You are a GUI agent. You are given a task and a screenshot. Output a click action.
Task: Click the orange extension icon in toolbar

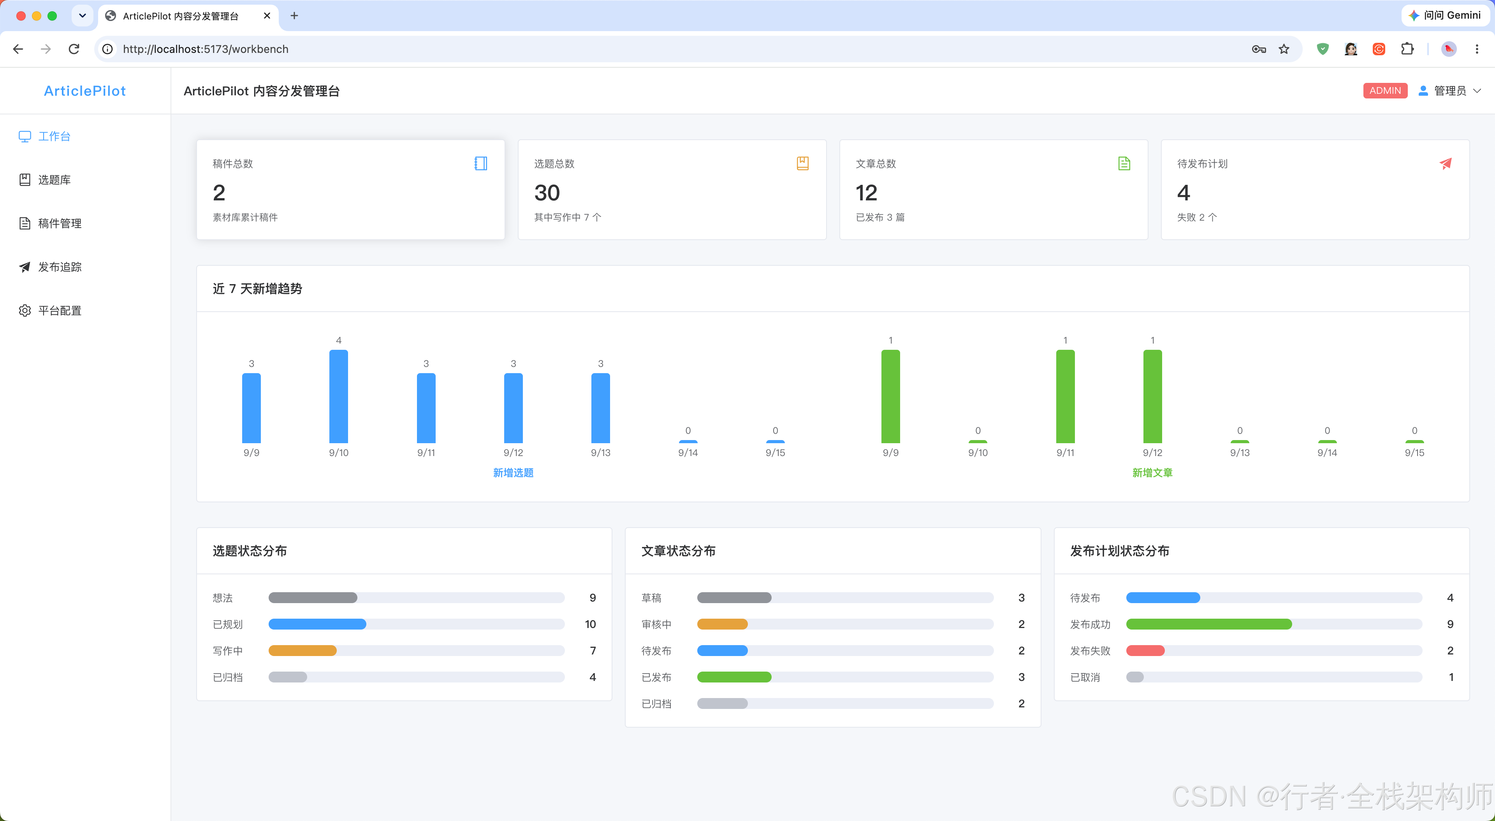(x=1379, y=49)
